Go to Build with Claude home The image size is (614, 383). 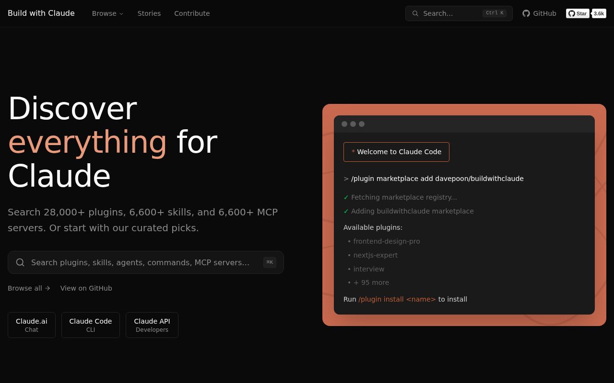[x=41, y=13]
